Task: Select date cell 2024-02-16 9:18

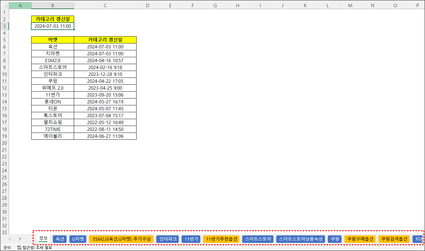Action: (x=105, y=67)
